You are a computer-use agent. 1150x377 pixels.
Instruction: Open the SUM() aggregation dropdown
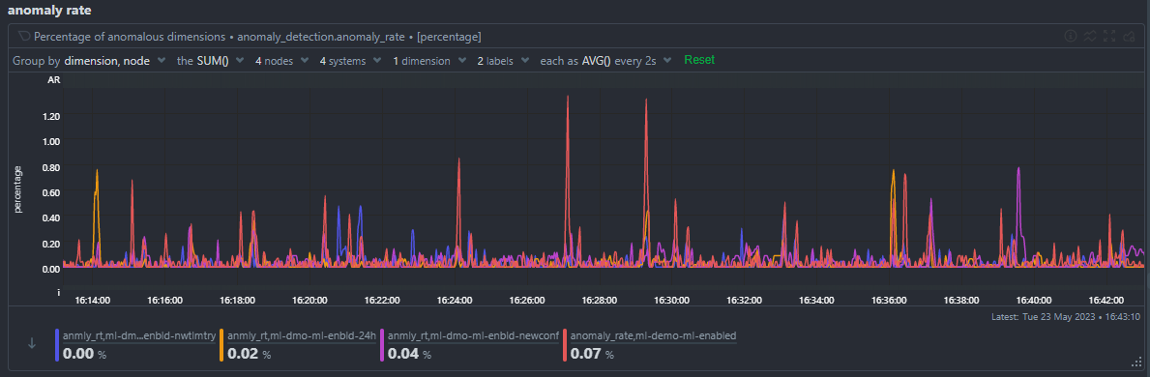point(211,61)
